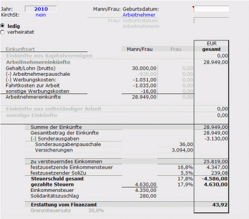Screen dimensions: 249x219
Task: Click the Einkünfte aus selbständiger Arbeit heading
Action: point(54,109)
